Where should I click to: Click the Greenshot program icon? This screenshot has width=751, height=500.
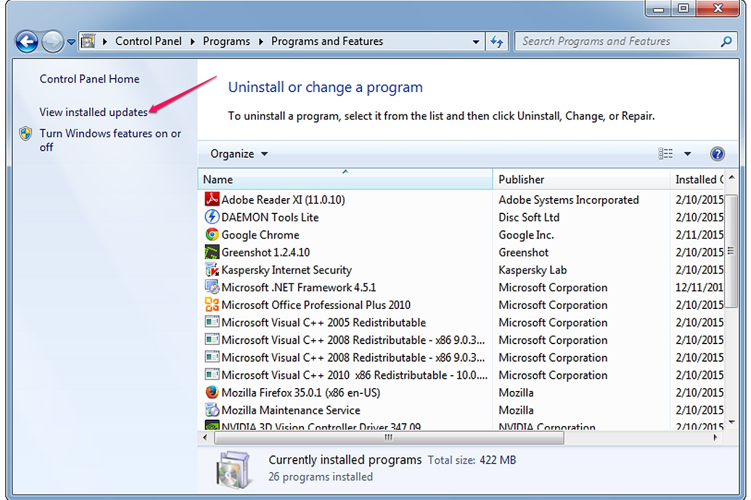212,252
